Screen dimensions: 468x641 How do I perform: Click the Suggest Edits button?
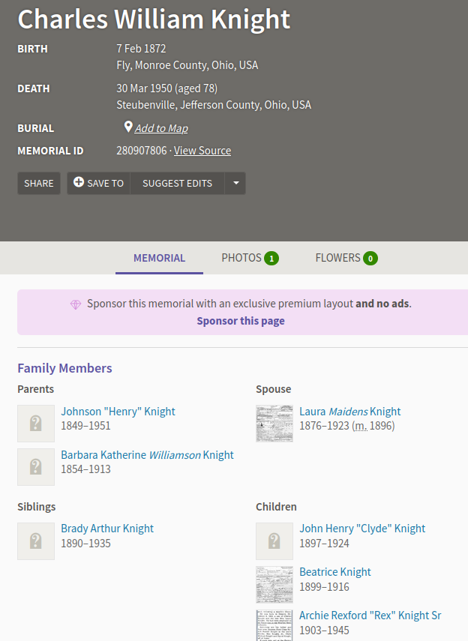[x=177, y=183]
